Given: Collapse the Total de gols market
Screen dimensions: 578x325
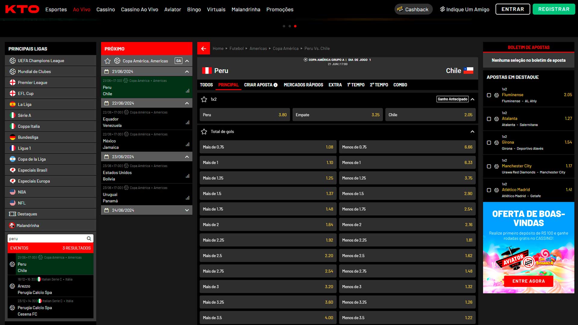Looking at the screenshot, I should click(472, 132).
